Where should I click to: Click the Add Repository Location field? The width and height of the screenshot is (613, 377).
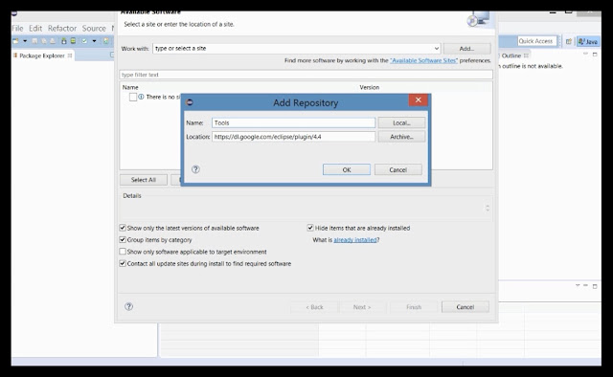click(x=294, y=137)
